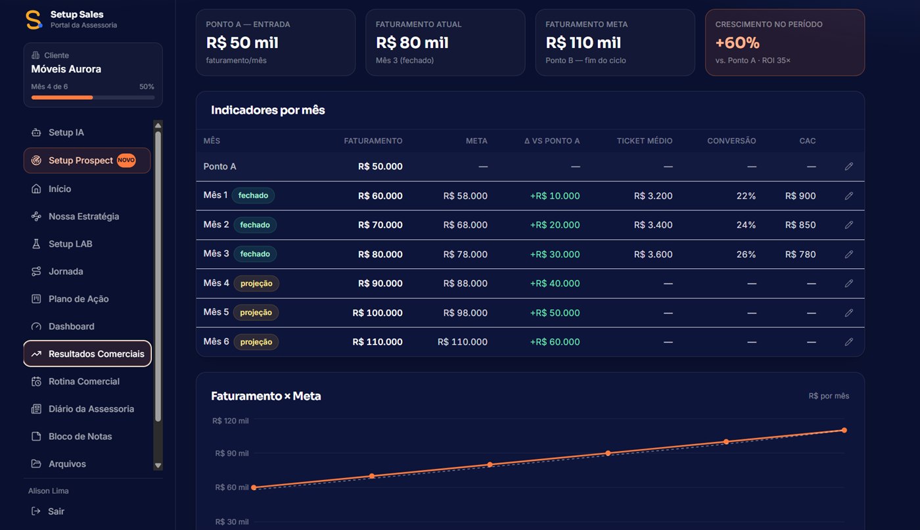Click the Faturamento Meta R$ 110 mil card
Viewport: 920px width, 530px height.
tap(615, 43)
